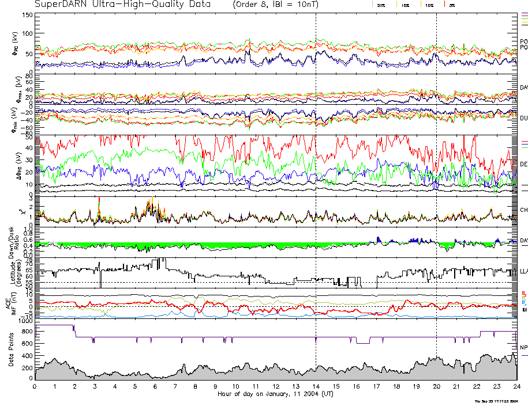Click the SuperDARN Ultra-High-Quality Data title
The height and width of the screenshot is (403, 528).
[x=125, y=5]
